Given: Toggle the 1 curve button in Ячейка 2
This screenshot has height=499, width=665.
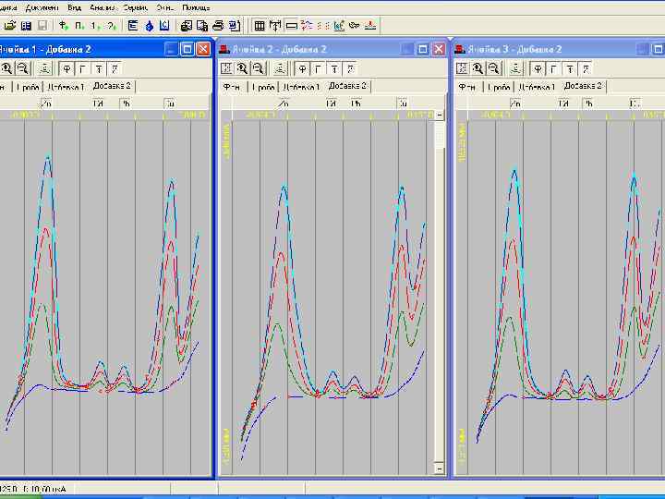Looking at the screenshot, I should tap(334, 68).
